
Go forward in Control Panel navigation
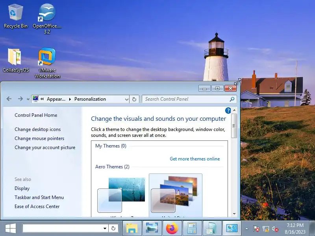20,99
